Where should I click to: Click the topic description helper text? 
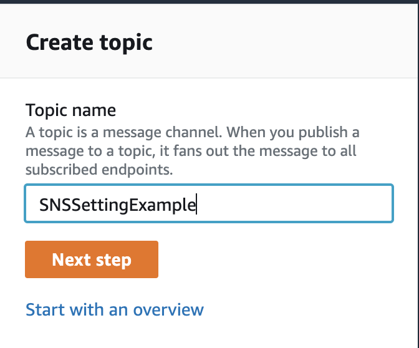pyautogui.click(x=192, y=151)
